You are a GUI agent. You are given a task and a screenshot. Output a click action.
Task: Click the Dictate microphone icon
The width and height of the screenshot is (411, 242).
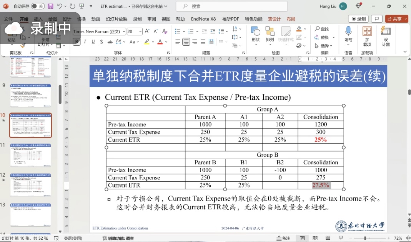(x=348, y=31)
